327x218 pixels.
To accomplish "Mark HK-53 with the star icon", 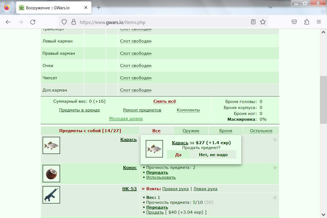I will [x=275, y=198].
